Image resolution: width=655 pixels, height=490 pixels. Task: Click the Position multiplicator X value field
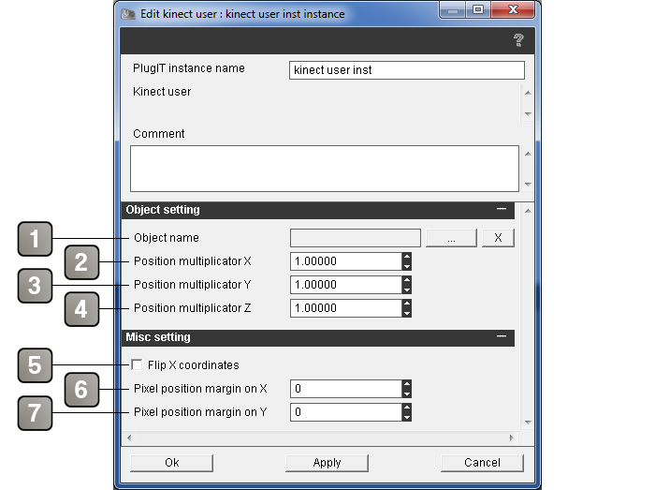click(346, 261)
